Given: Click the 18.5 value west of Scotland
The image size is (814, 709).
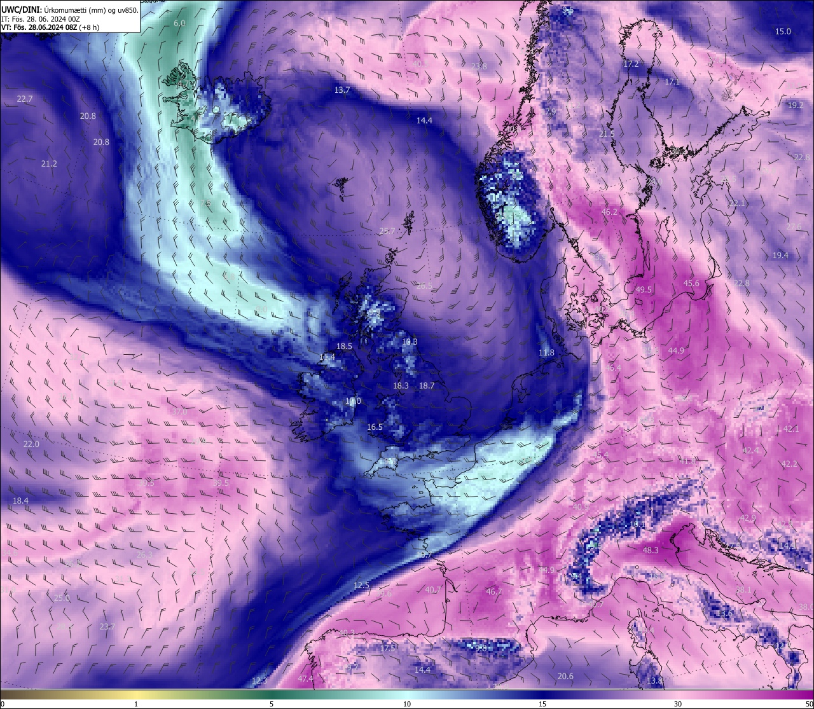Looking at the screenshot, I should point(344,347).
